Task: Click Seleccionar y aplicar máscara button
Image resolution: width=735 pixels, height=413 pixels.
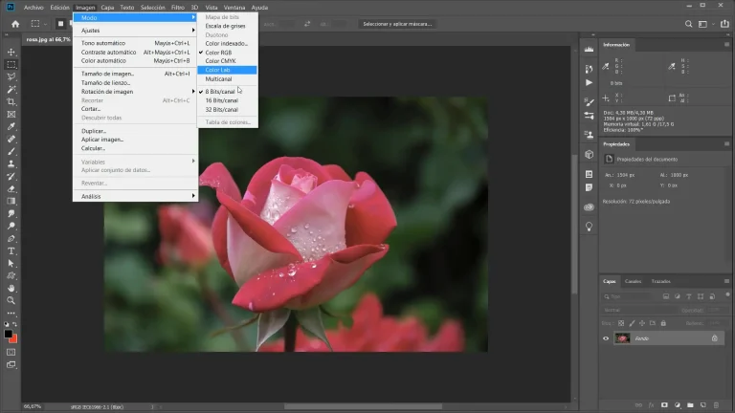Action: 397,23
